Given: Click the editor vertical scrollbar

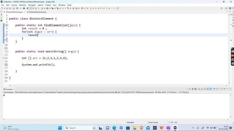Looking at the screenshot, I should (x=229, y=49).
